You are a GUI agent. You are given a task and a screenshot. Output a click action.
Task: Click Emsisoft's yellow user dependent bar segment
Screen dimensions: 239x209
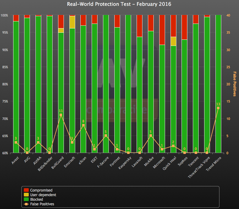pos(72,22)
